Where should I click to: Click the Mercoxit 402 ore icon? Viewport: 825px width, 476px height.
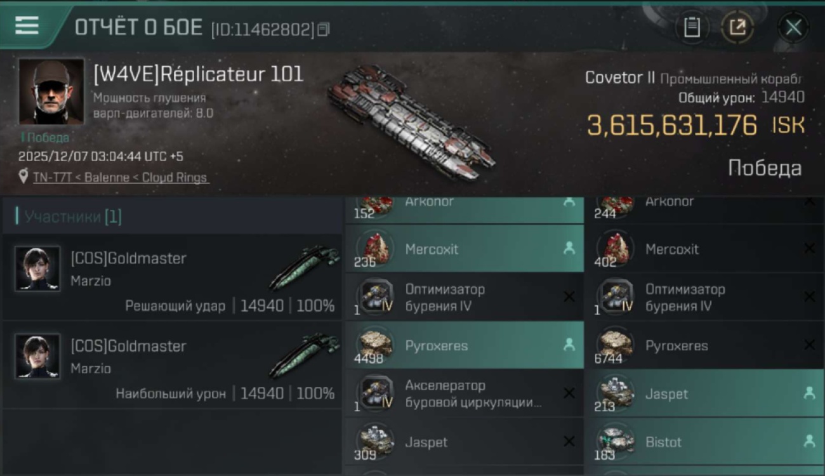coord(615,248)
